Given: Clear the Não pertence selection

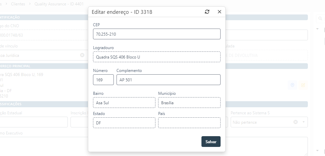Looking at the screenshot, I should [x=296, y=122].
